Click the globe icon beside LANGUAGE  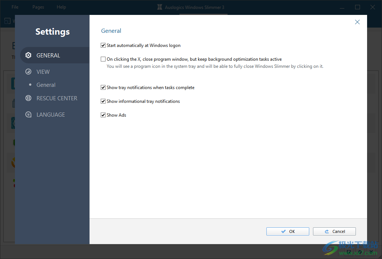[x=28, y=114]
